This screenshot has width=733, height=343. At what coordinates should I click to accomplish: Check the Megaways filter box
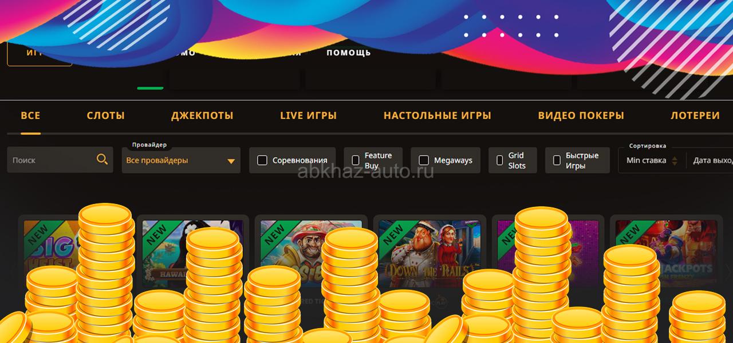tap(424, 160)
